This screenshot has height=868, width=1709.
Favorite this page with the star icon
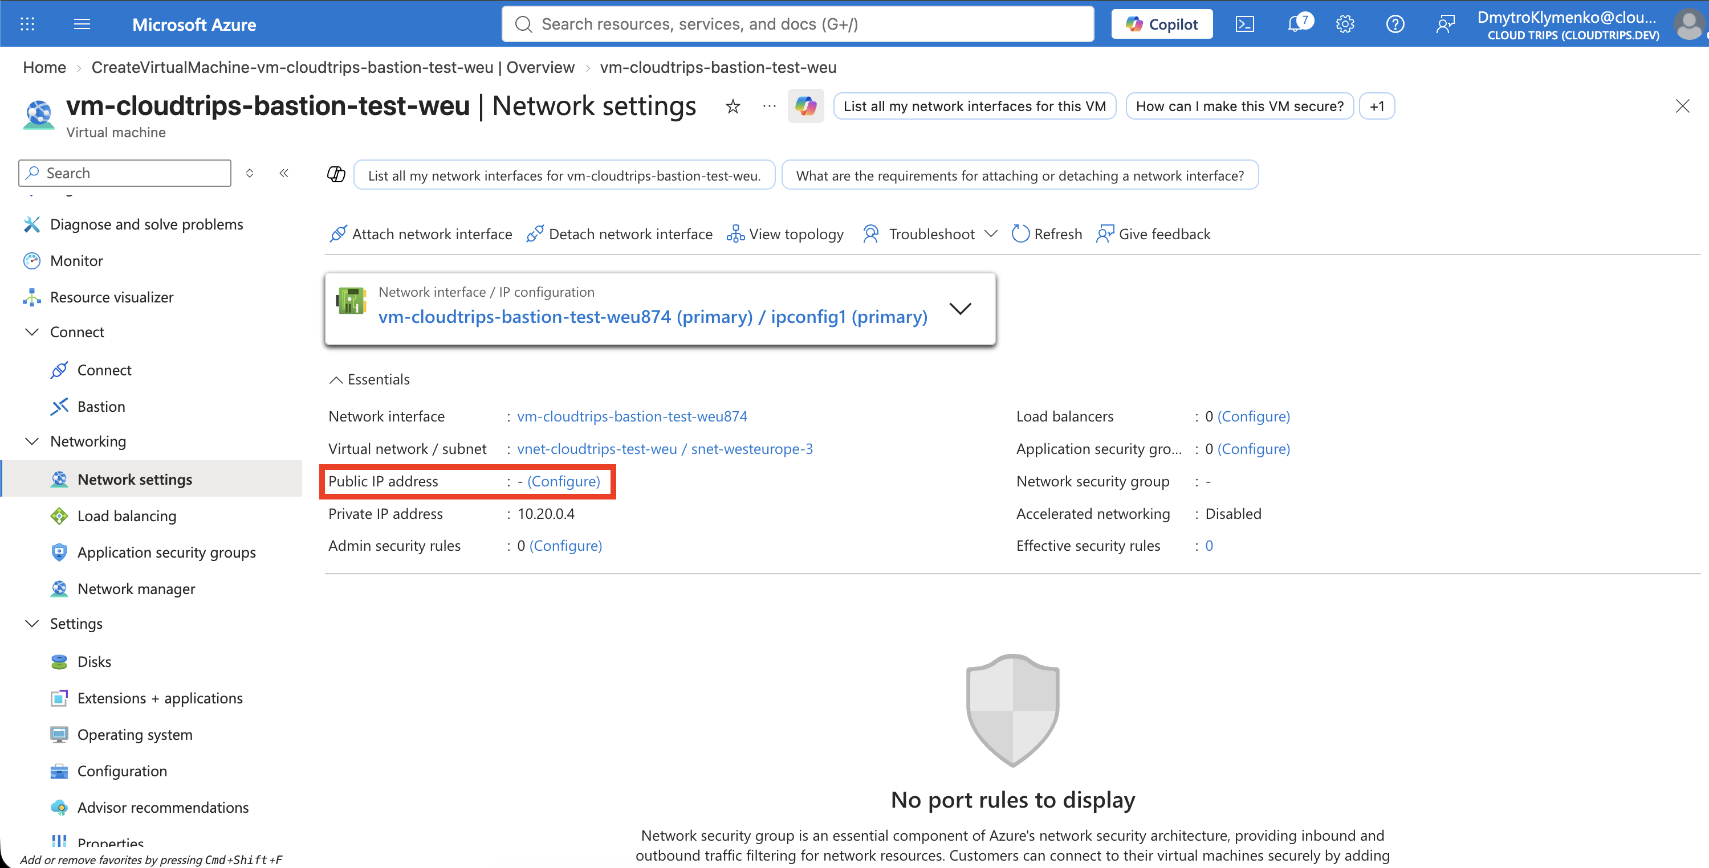[x=733, y=106]
